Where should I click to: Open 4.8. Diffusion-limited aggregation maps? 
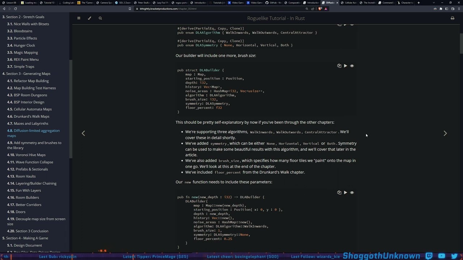click(x=33, y=133)
